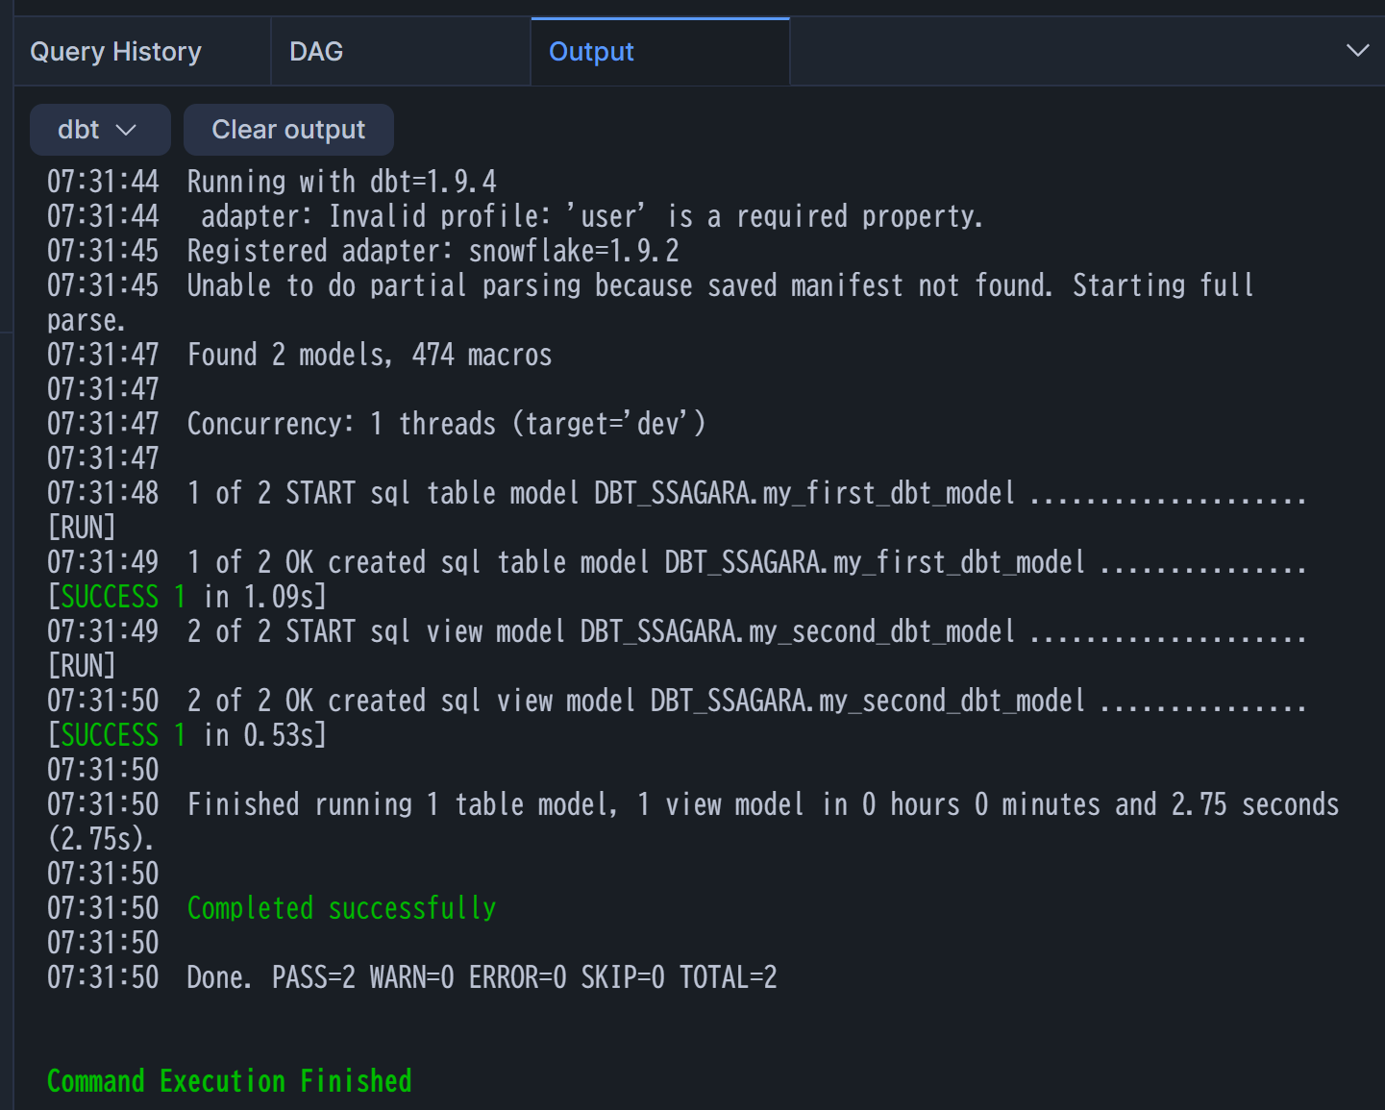
Task: Click the green 'Completed successfully' message
Action: [341, 908]
